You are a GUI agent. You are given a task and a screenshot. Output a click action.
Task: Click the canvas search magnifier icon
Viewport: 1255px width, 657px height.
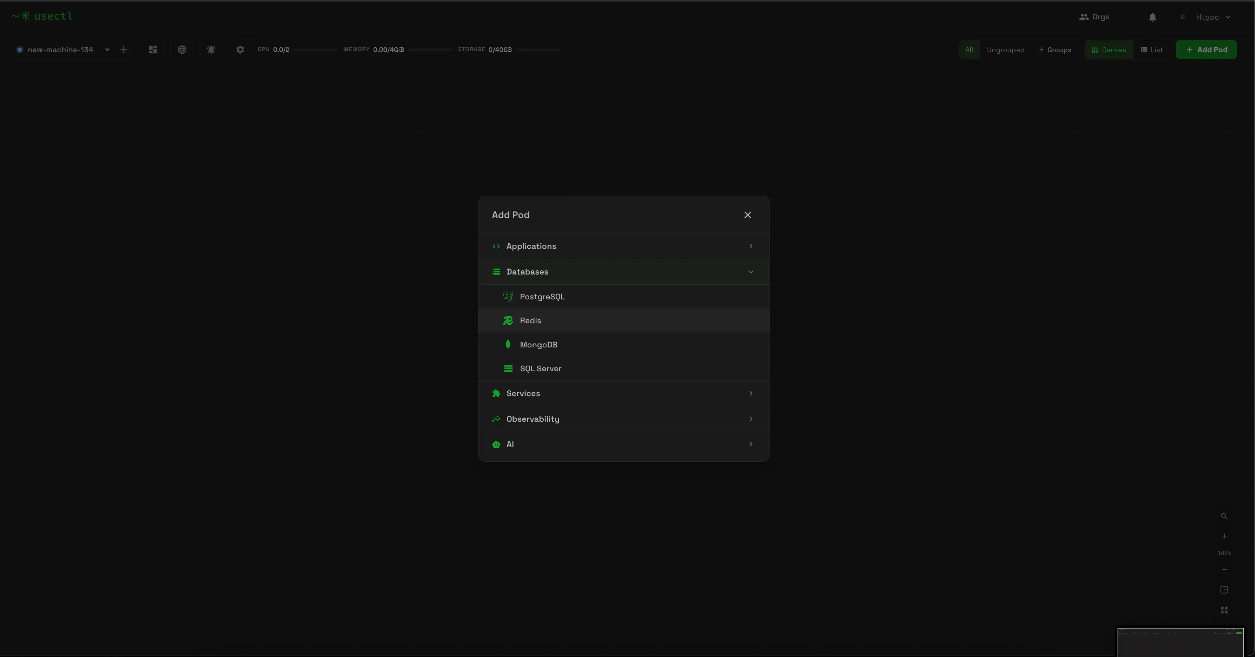[1224, 516]
